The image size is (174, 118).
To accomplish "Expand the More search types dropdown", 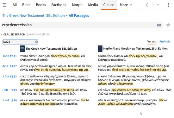I will click(126, 5).
